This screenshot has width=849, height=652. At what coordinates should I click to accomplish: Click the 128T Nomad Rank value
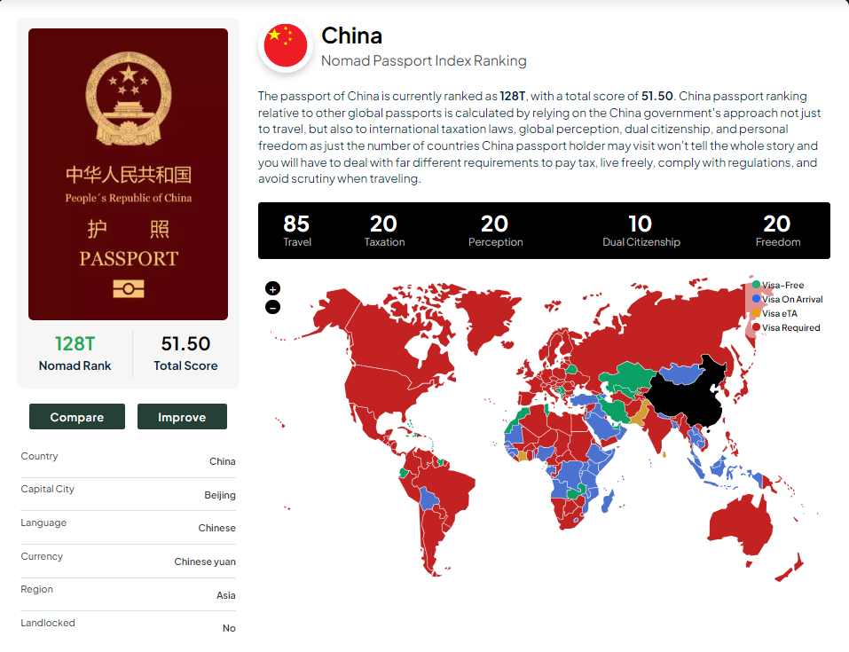(75, 344)
